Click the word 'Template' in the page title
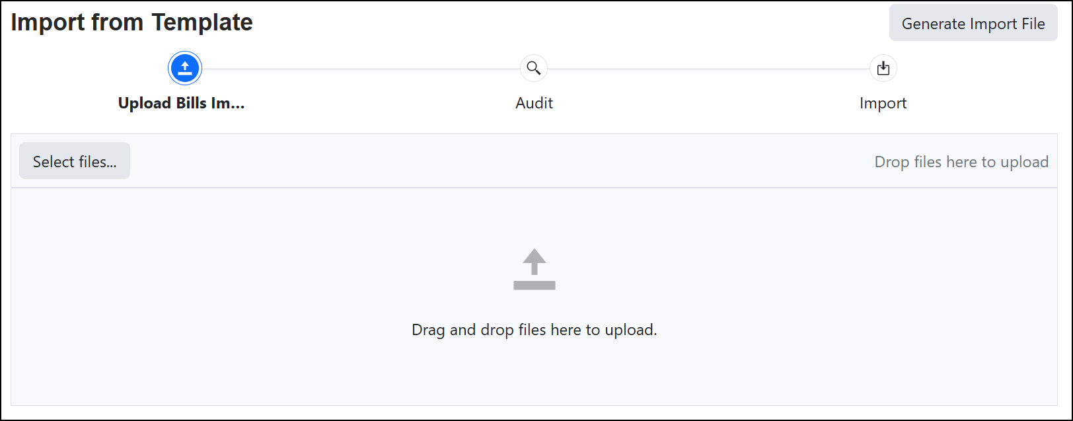Screen dimensions: 1073x421 pos(202,22)
